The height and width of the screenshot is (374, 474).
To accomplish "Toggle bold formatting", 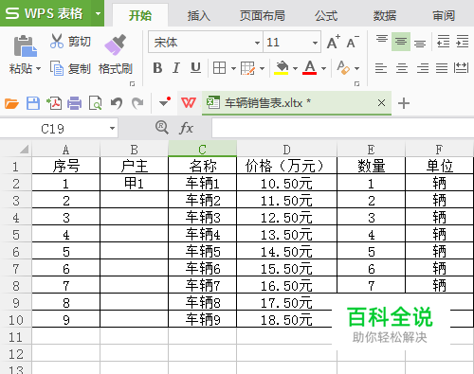I will pos(157,68).
